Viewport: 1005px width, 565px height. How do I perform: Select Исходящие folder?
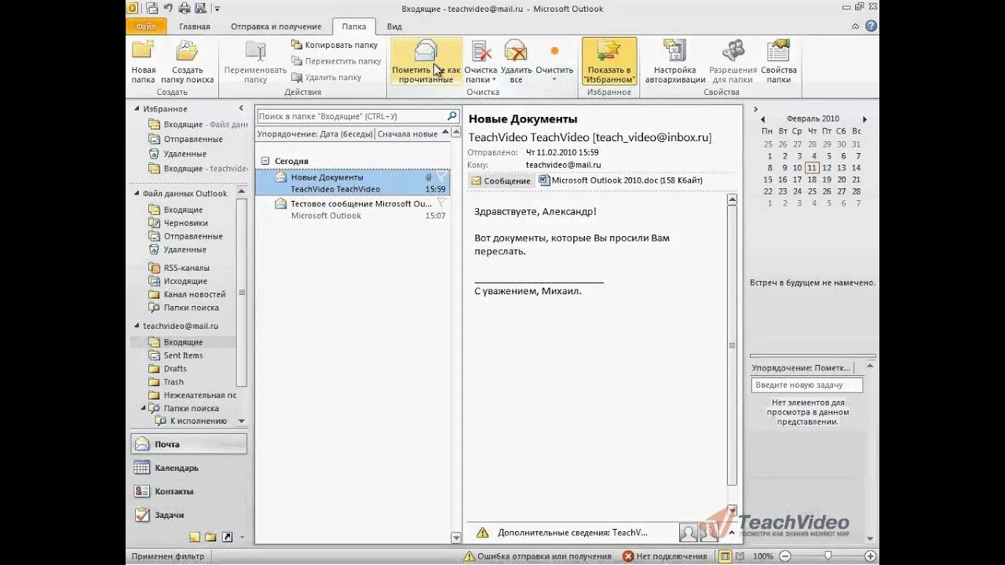click(x=185, y=281)
